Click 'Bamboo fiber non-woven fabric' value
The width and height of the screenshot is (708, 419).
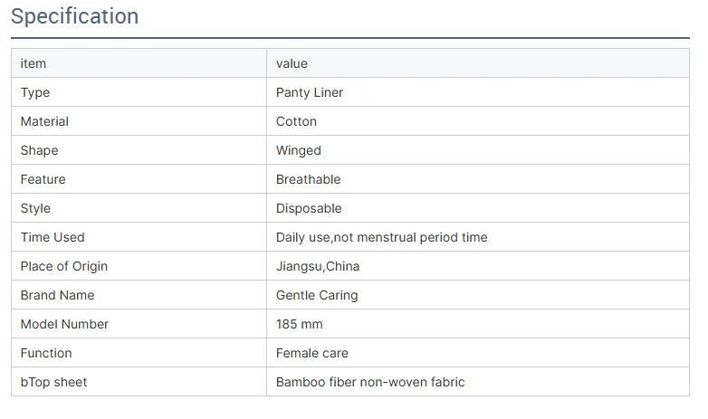370,382
